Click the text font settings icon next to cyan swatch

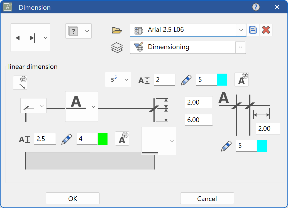click(241, 79)
